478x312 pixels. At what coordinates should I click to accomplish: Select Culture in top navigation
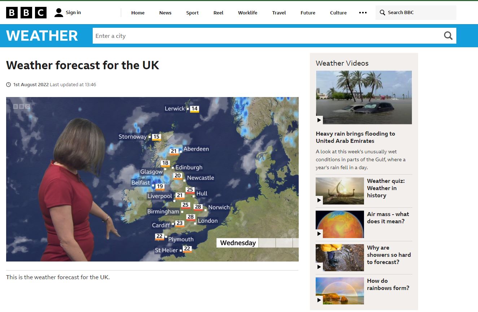338,13
